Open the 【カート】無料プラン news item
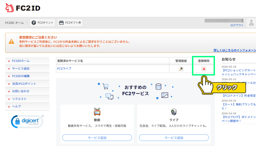Viewport: 256px width, 146px height. tap(239, 106)
